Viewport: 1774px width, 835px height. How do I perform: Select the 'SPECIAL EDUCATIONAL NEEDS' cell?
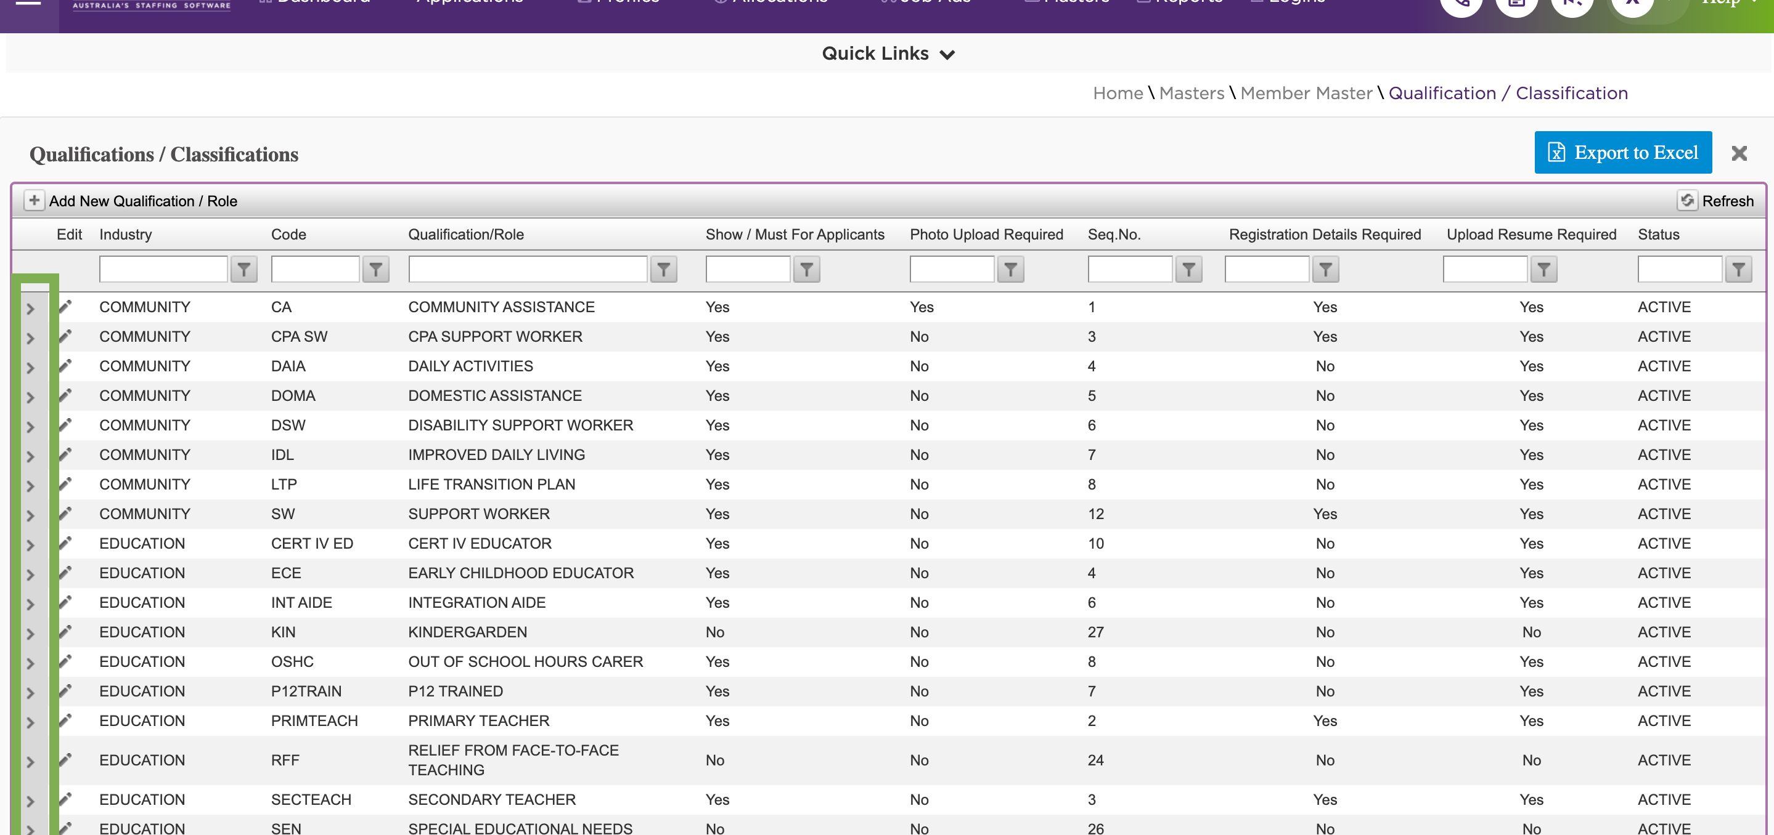pos(520,828)
